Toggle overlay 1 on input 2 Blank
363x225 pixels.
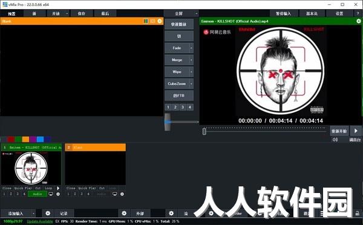(x=68, y=194)
